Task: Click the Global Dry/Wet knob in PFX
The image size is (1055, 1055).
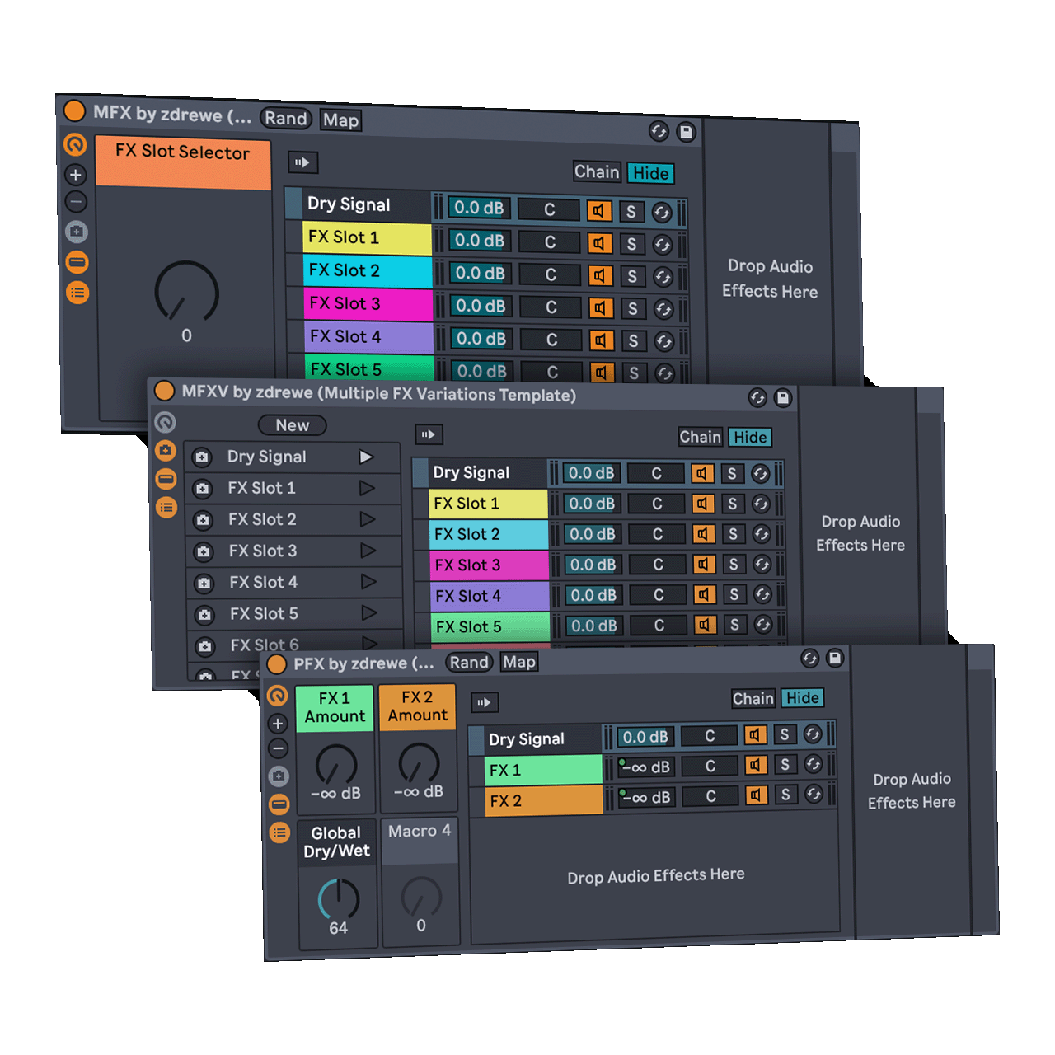Action: [x=338, y=898]
